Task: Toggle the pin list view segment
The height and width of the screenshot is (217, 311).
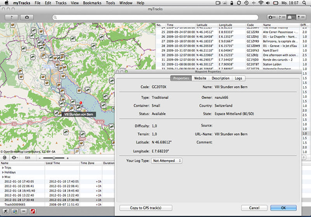Action: tap(301, 17)
